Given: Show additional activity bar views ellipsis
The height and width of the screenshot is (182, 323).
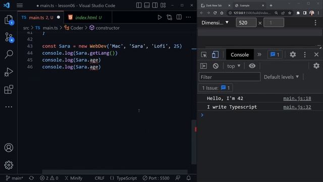Looking at the screenshot, I should coord(9,107).
